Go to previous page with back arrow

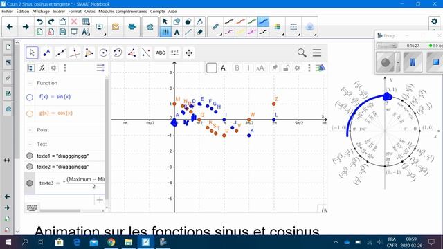click(x=10, y=27)
